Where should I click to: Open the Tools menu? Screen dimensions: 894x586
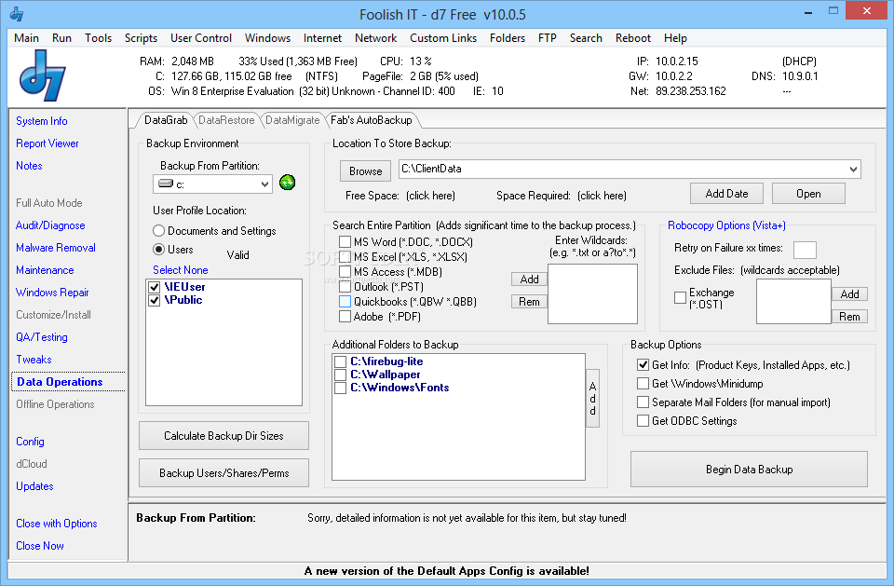point(98,37)
